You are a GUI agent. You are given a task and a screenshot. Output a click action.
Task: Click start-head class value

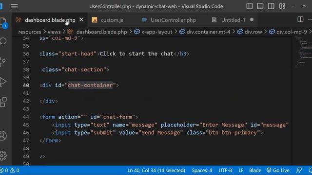(78, 54)
